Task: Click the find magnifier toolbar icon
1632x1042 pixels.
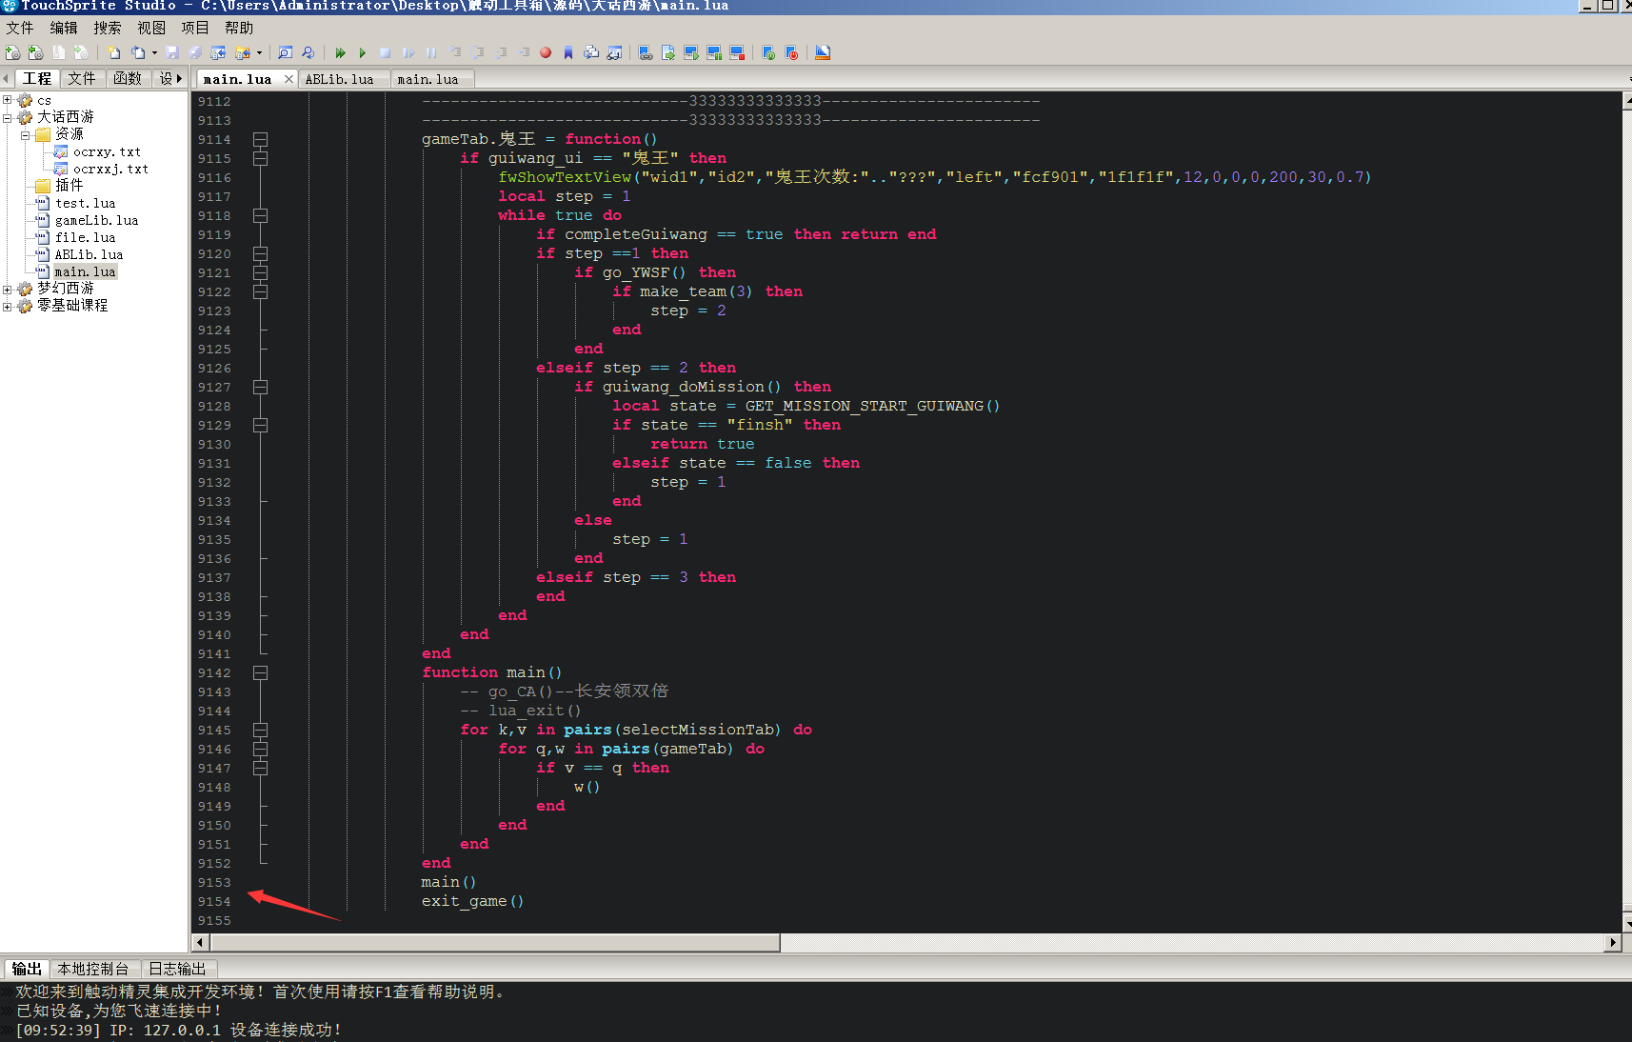Action: [x=285, y=52]
